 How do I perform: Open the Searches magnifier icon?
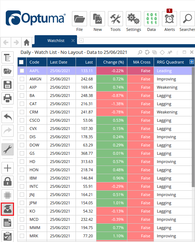(x=187, y=19)
